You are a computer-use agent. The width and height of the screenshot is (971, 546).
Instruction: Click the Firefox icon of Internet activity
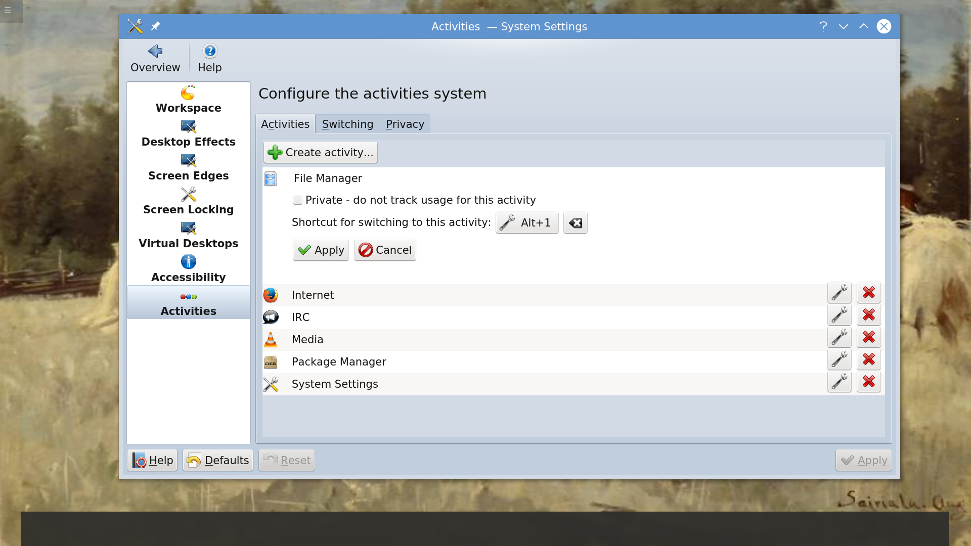(x=271, y=295)
